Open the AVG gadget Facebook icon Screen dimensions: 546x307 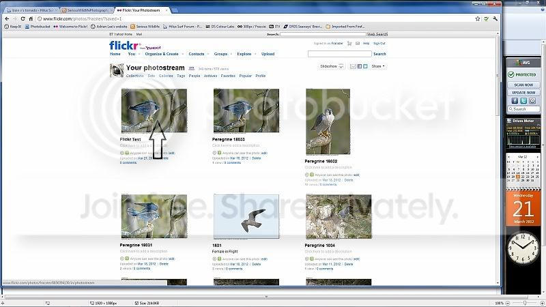click(x=515, y=100)
